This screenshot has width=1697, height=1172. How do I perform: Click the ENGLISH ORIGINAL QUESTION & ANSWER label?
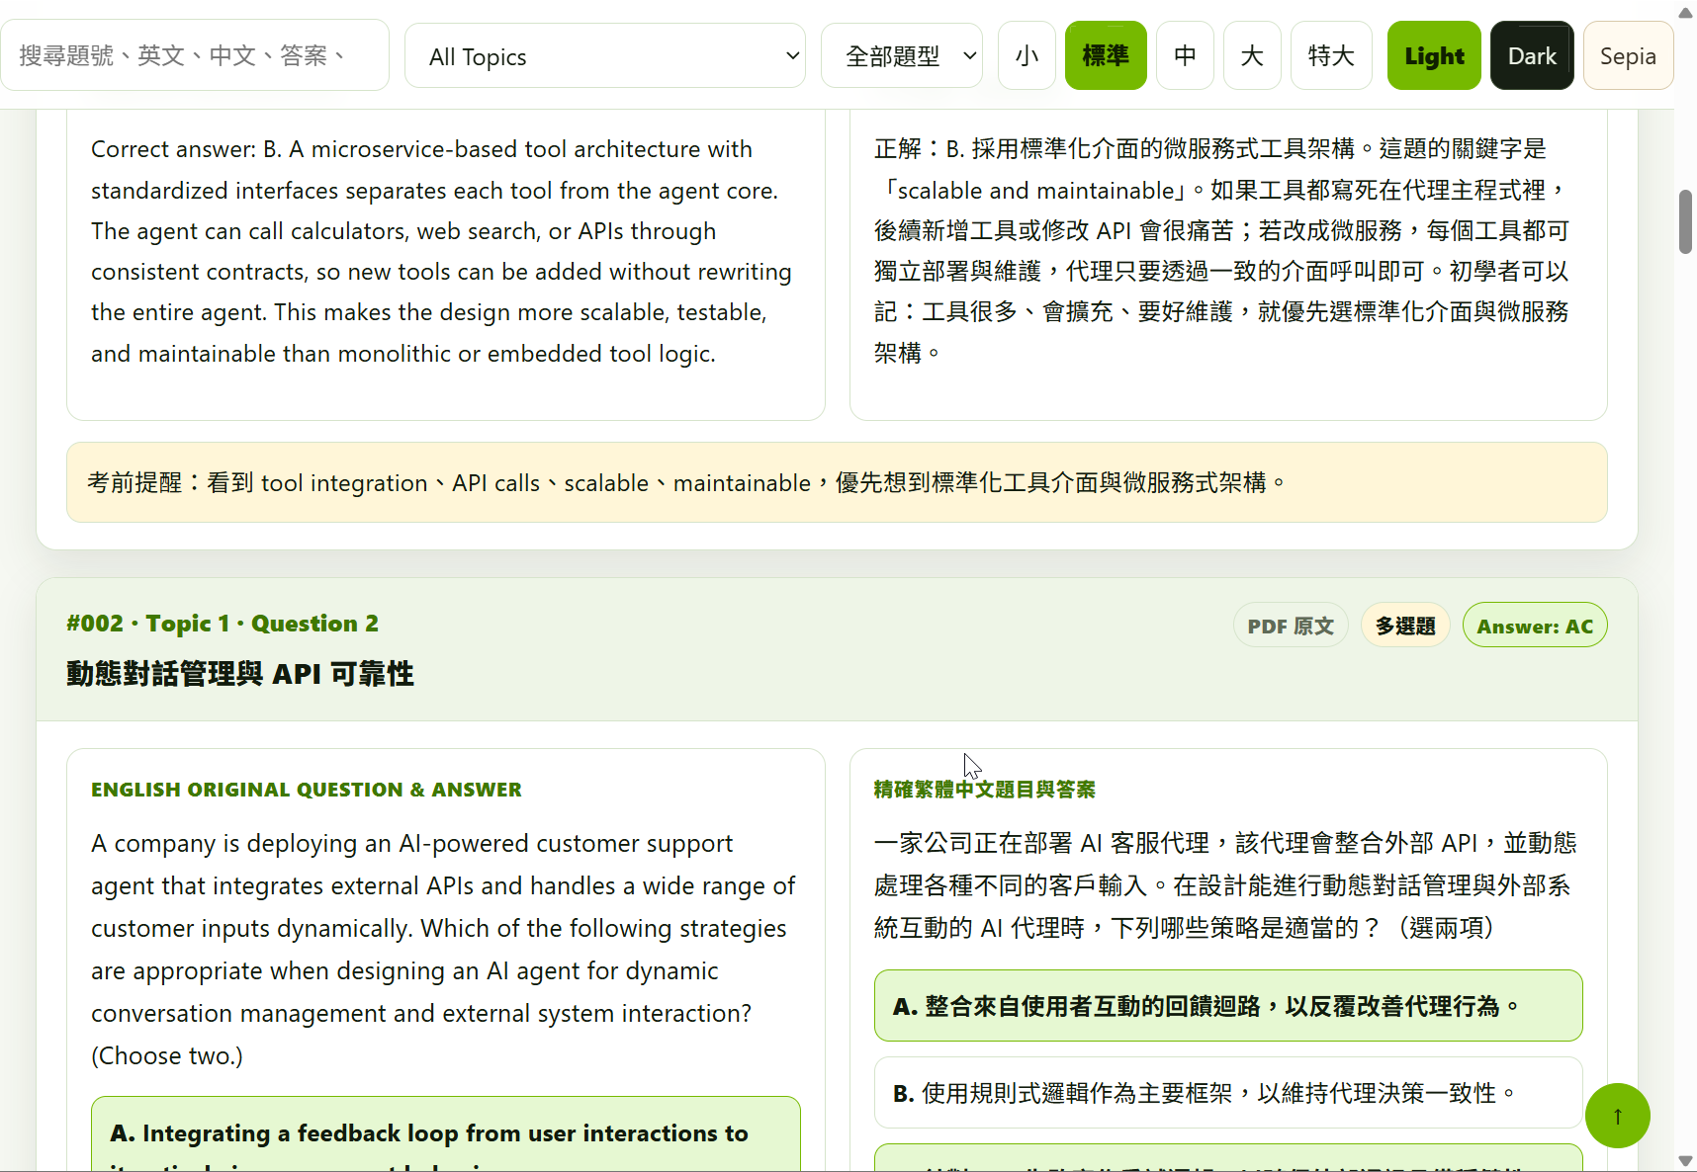307,790
